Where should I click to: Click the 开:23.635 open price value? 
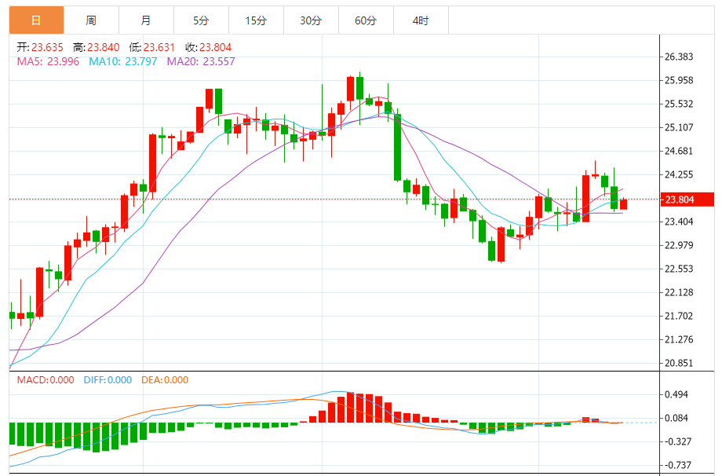point(40,47)
